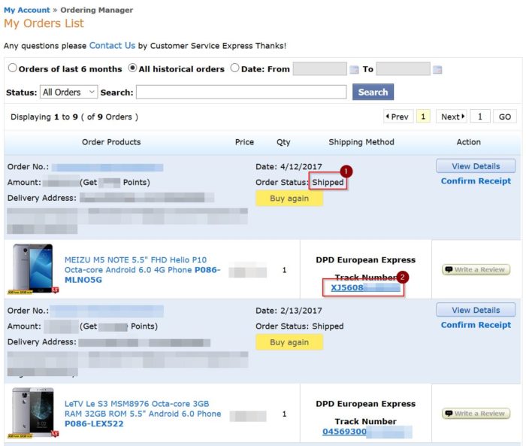Select the Date: From radio option
Screen dimensions: 526x446
[234, 68]
